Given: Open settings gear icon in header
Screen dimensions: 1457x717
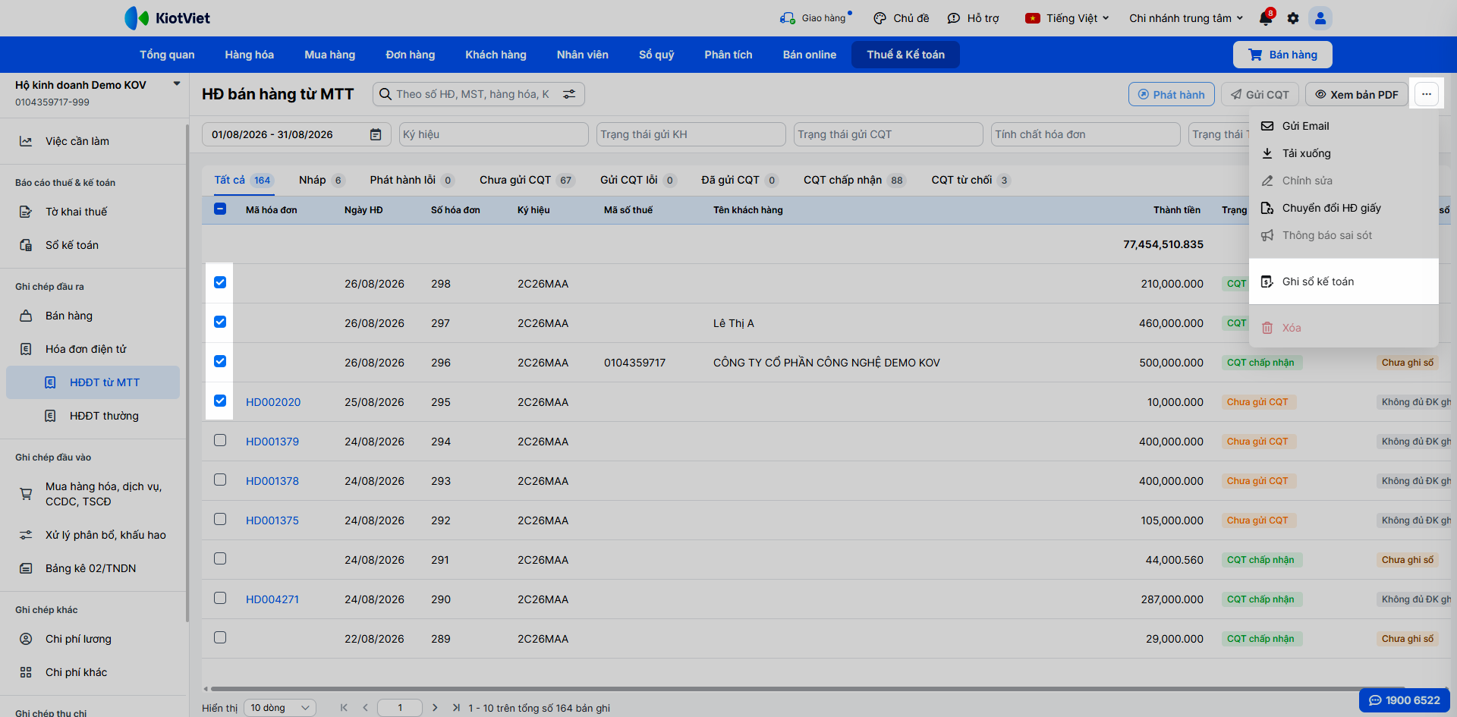Looking at the screenshot, I should (1293, 18).
